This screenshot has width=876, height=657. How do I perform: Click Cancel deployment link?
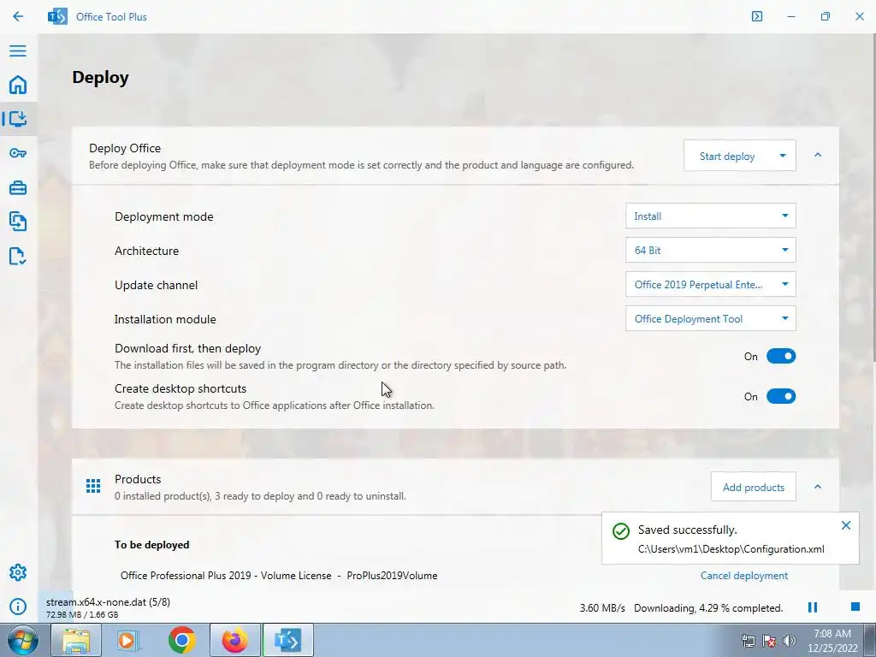point(744,576)
